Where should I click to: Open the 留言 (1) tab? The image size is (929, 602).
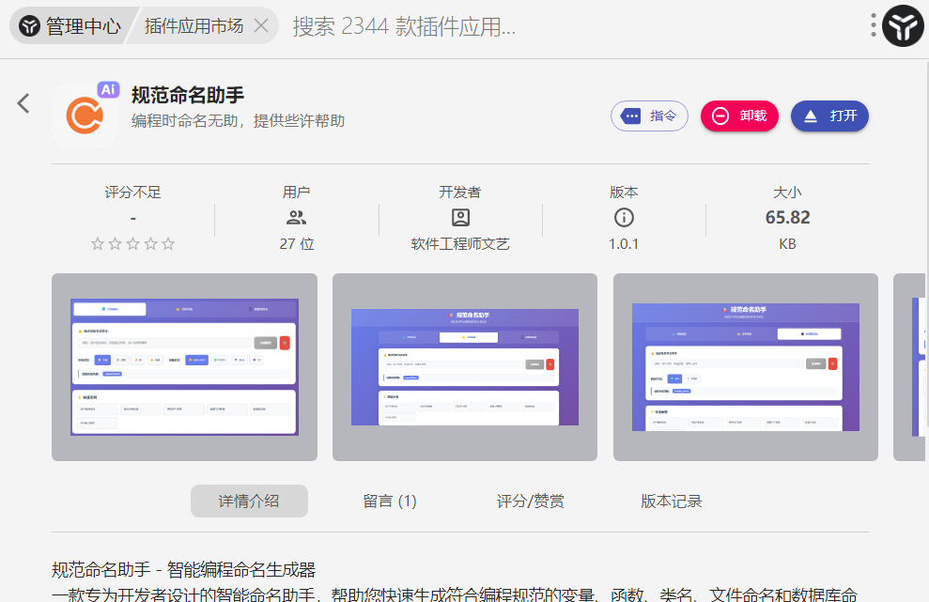coord(390,502)
